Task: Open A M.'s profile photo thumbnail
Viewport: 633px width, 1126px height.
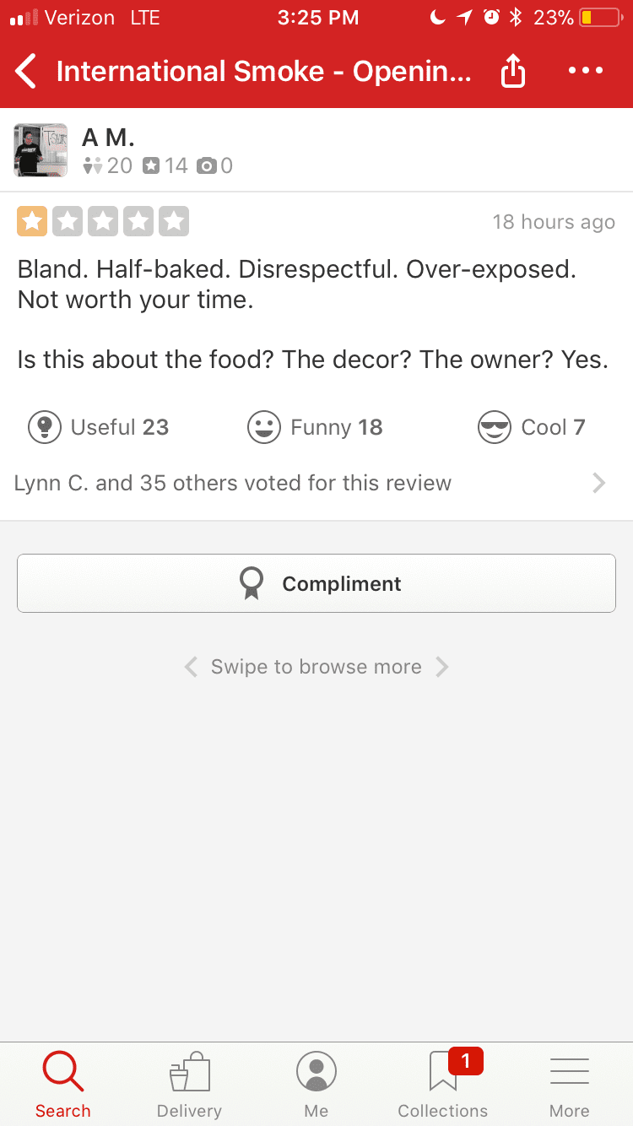Action: click(41, 150)
